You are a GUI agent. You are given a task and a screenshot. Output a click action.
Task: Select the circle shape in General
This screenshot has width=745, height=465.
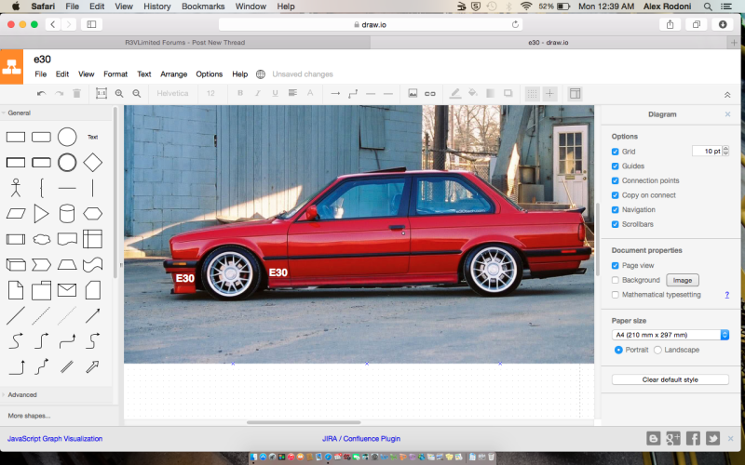click(67, 137)
